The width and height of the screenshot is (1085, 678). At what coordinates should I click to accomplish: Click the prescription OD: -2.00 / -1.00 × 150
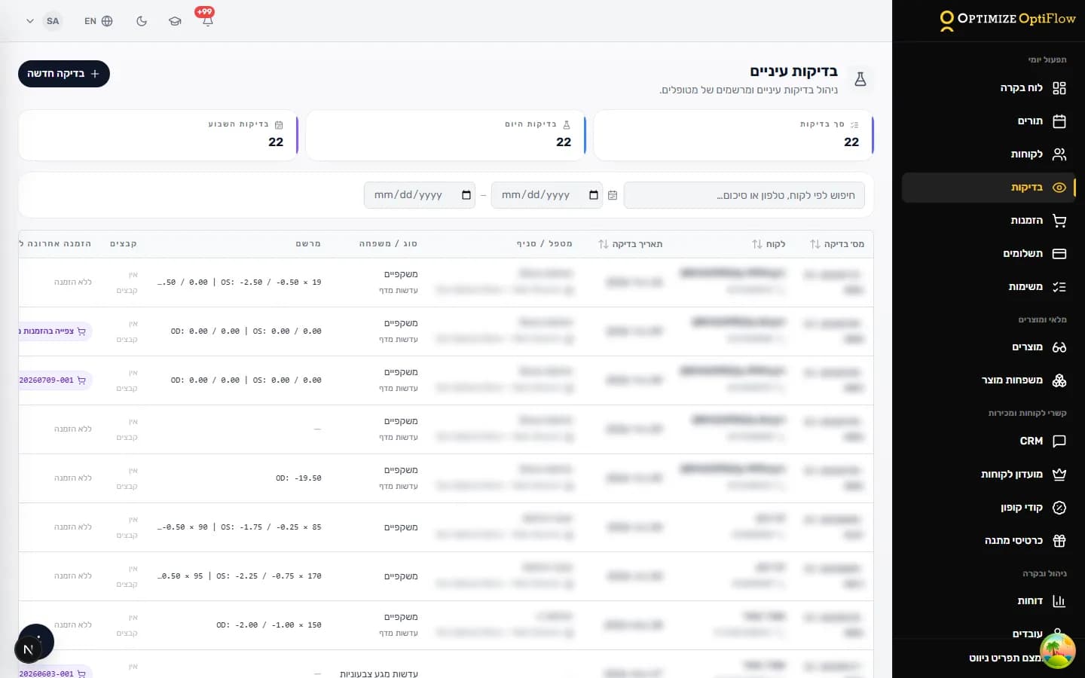click(269, 625)
